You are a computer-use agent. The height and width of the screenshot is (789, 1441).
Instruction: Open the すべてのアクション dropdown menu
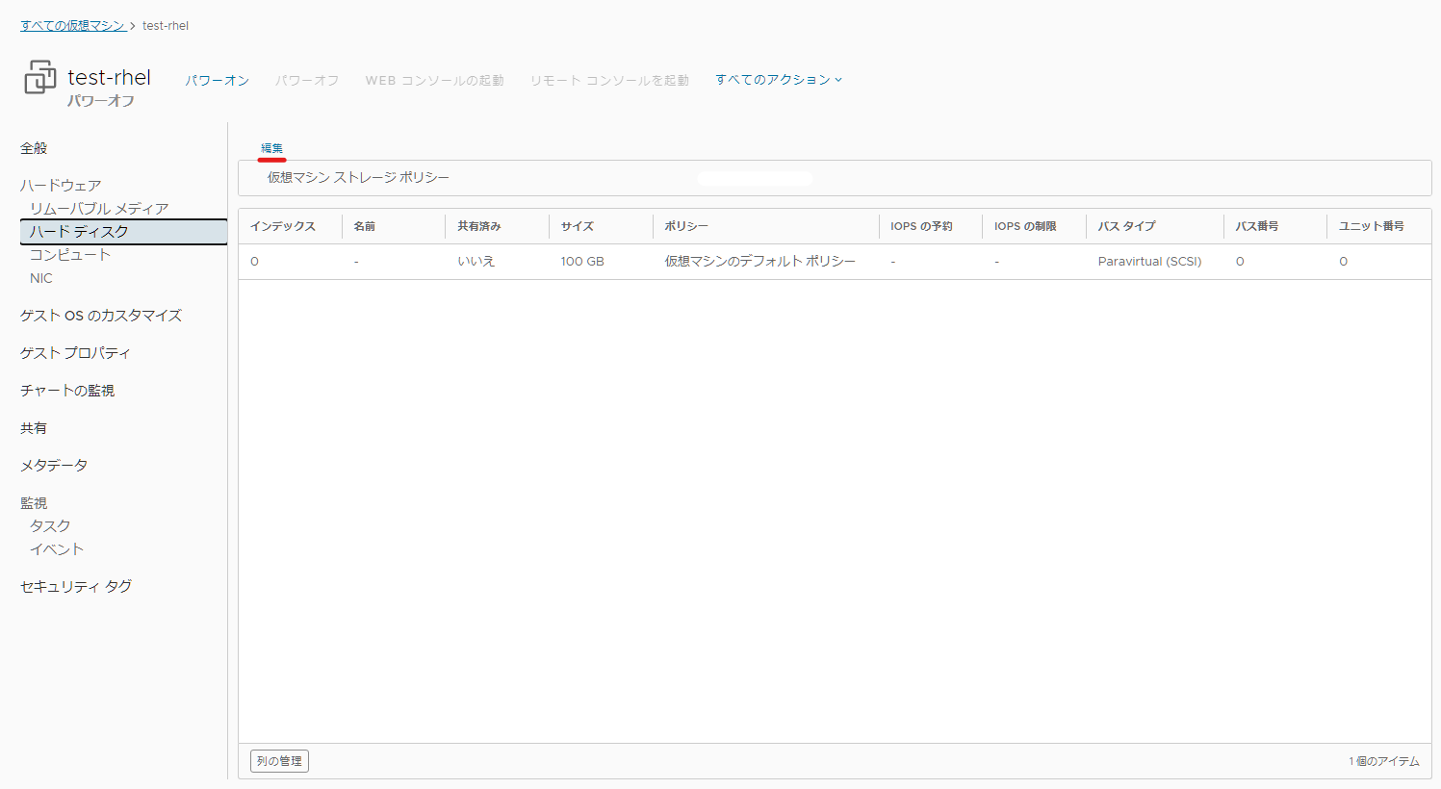(779, 80)
